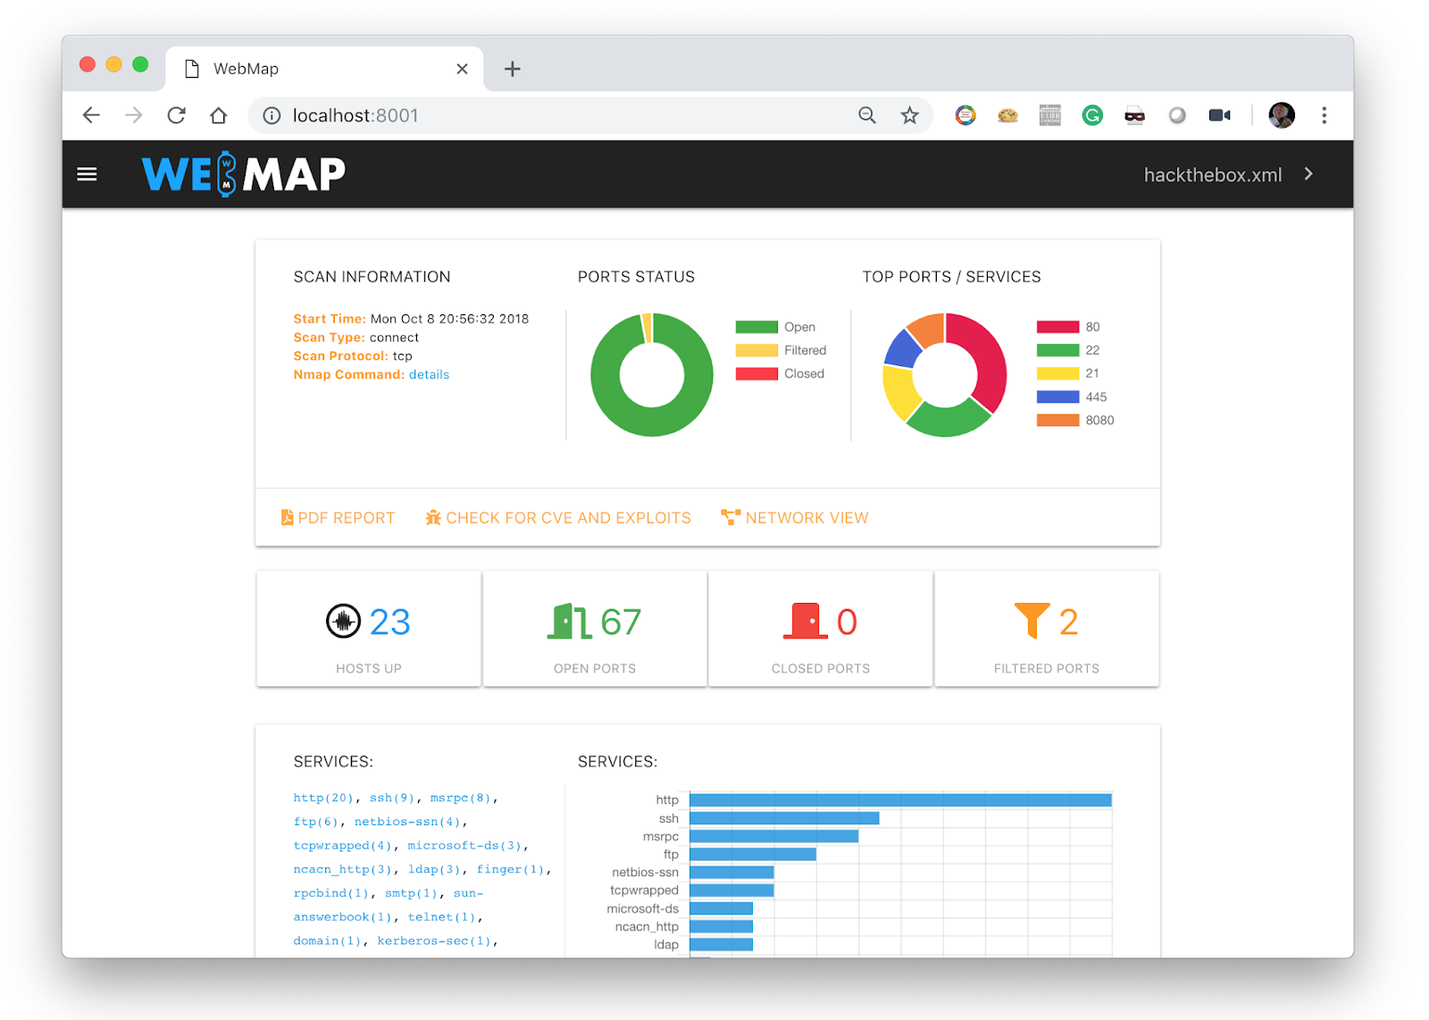Click the red swatch for port 80
Image resolution: width=1429 pixels, height=1020 pixels.
point(1057,326)
